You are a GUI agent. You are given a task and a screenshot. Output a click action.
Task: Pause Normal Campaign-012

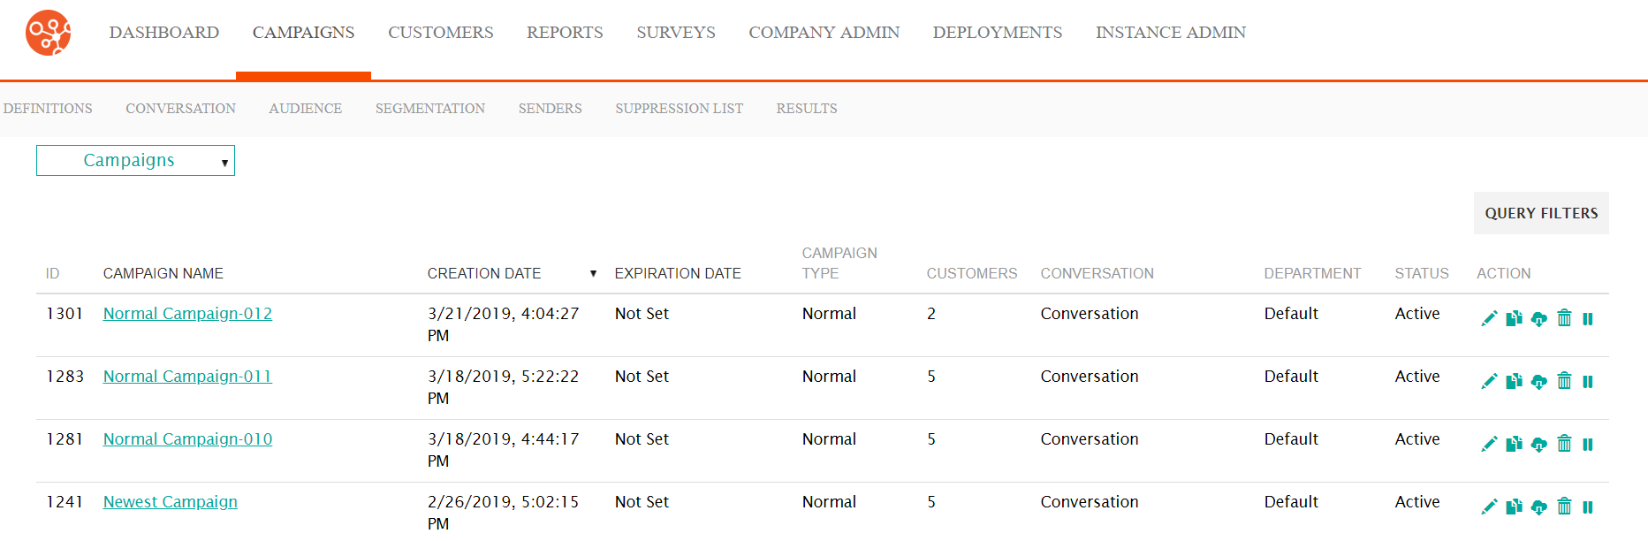(x=1588, y=319)
